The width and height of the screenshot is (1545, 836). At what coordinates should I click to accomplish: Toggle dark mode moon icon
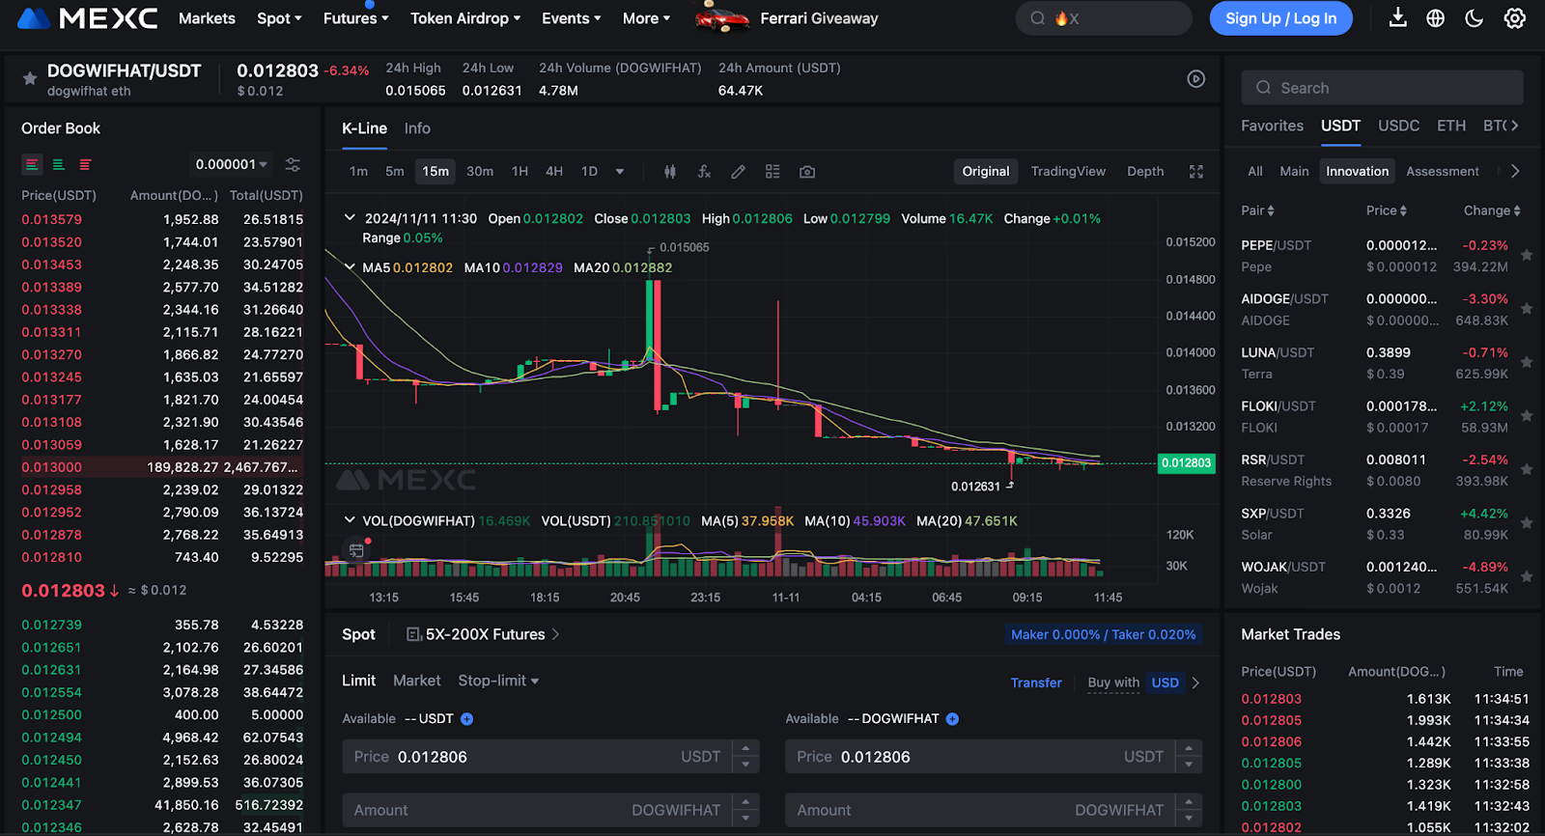[1475, 18]
